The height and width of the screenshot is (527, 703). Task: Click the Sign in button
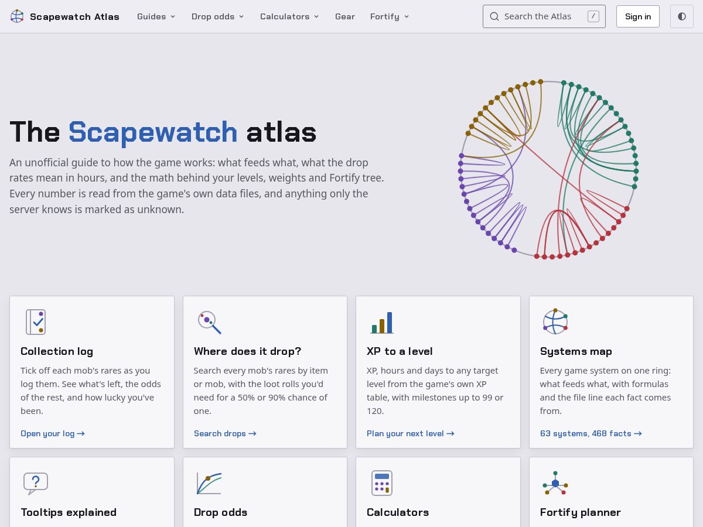[638, 16]
